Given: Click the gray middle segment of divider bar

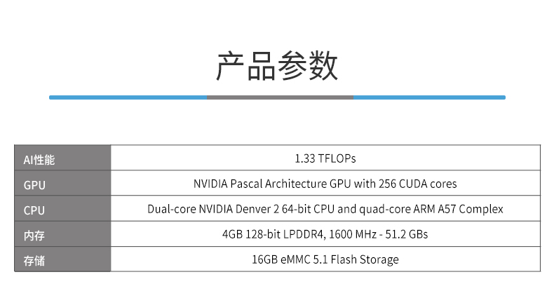Looking at the screenshot, I should (x=281, y=97).
